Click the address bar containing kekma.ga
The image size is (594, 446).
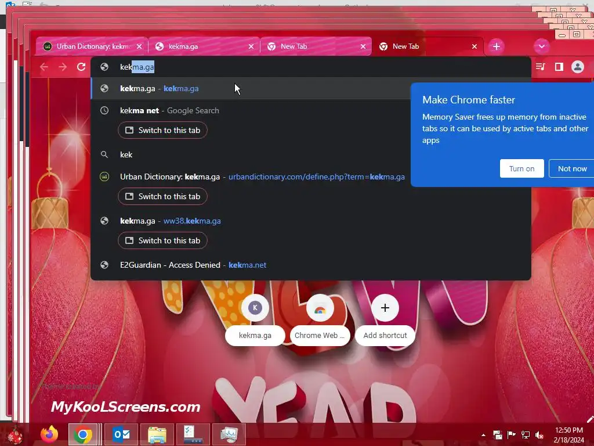click(311, 67)
